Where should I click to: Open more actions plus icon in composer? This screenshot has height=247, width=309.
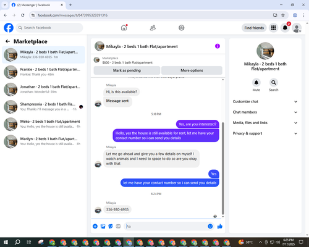point(95,227)
